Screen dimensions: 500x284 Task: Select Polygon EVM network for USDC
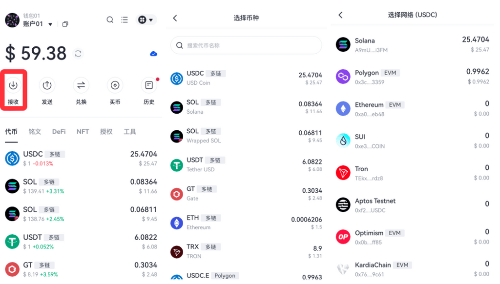(x=412, y=77)
